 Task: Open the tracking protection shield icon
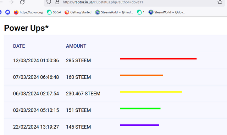tap(49, 2)
